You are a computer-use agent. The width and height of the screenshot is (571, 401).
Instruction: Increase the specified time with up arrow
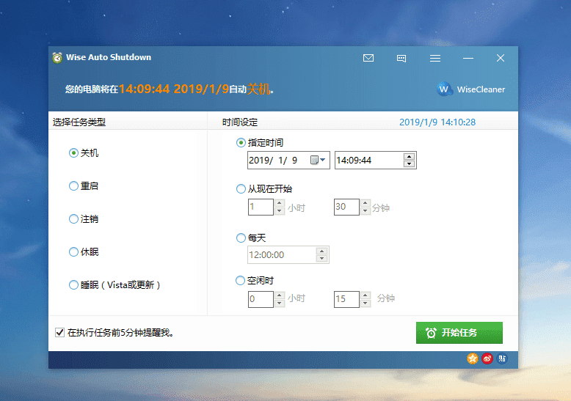pos(410,156)
